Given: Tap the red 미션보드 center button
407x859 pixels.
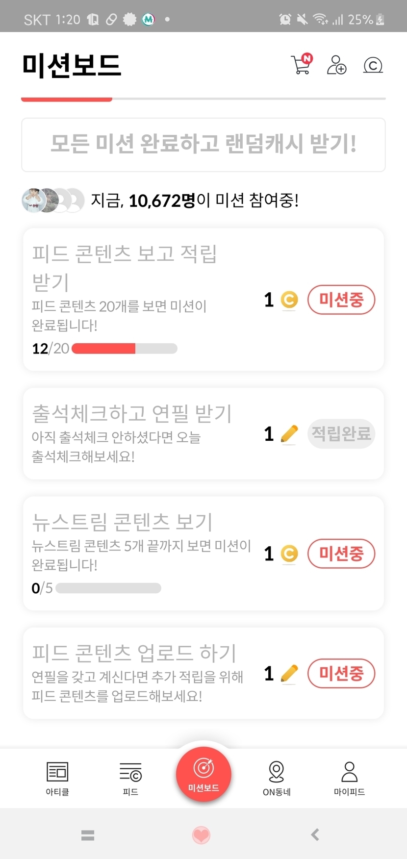Looking at the screenshot, I should [x=203, y=774].
